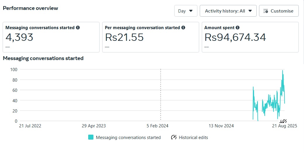Click the 21 Jul 2022 axis date label
Viewport: 304px width, 153px height.
click(30, 126)
